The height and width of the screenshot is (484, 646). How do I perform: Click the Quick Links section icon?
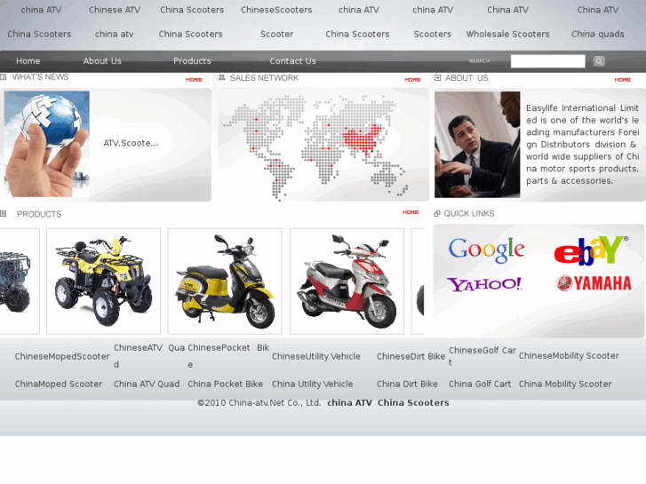(x=437, y=213)
